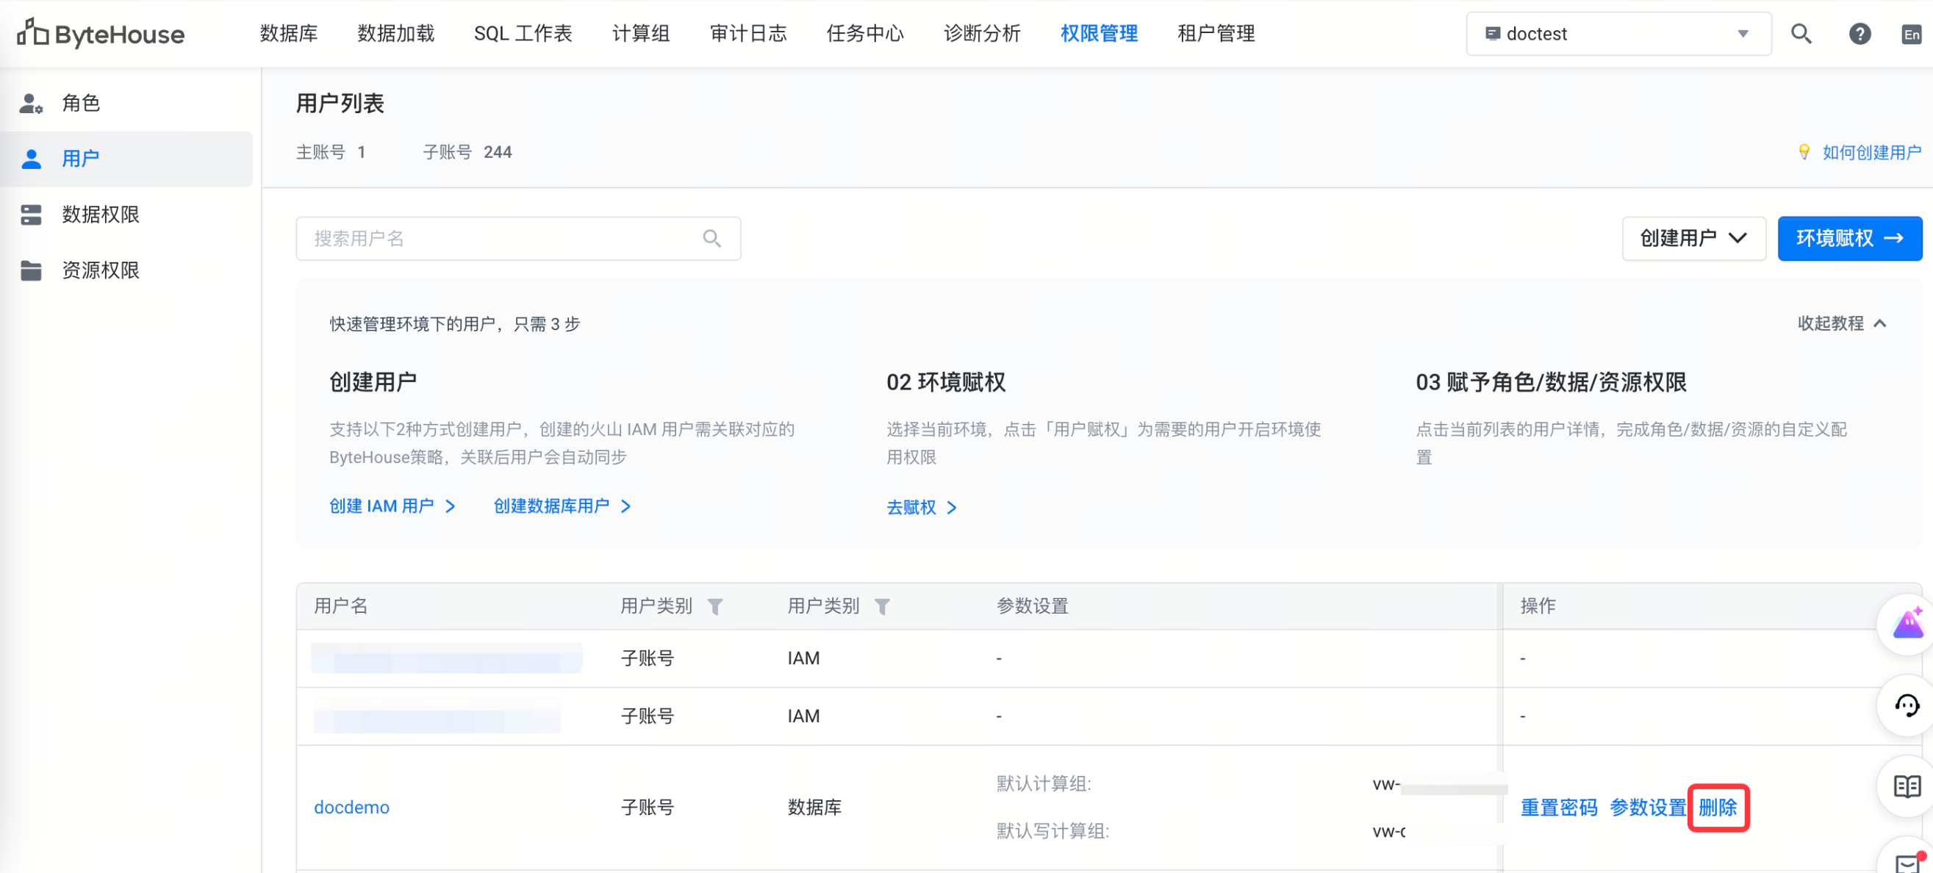
Task: Click 删除 for user docdemo
Action: coord(1718,807)
